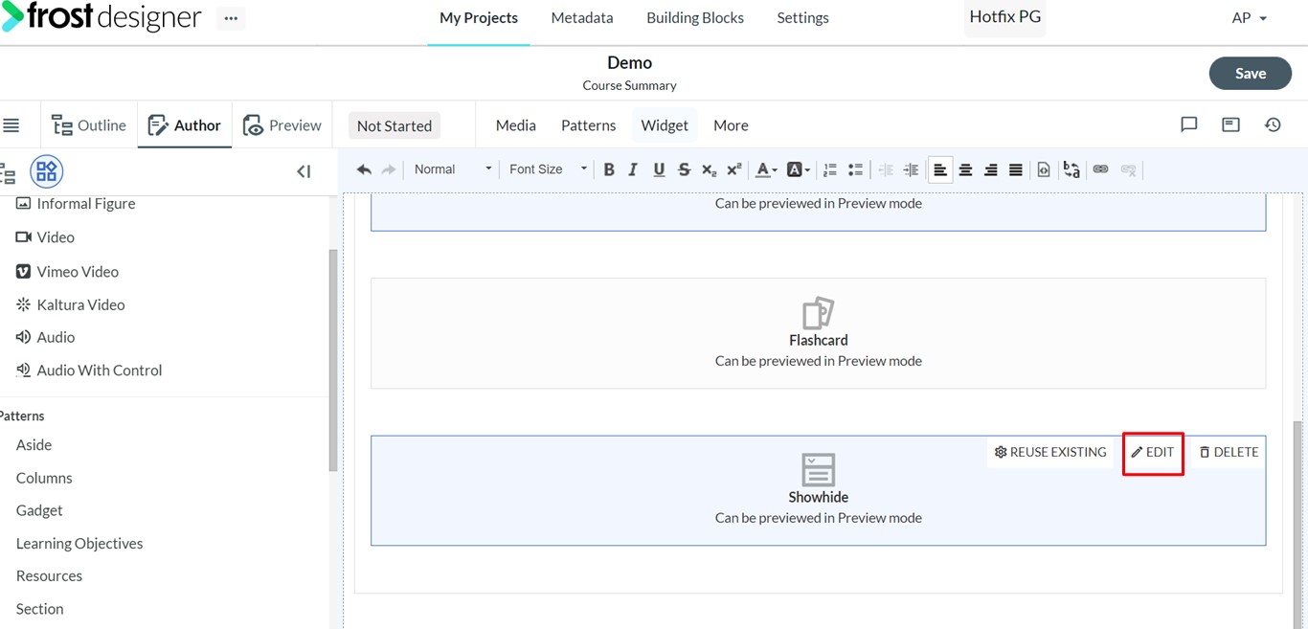Switch to Author view
The image size is (1308, 629).
pos(185,125)
